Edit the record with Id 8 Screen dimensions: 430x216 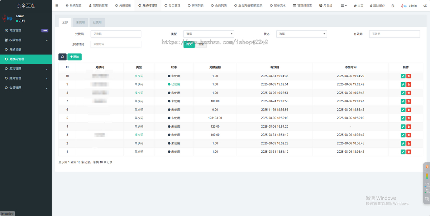[x=403, y=93]
